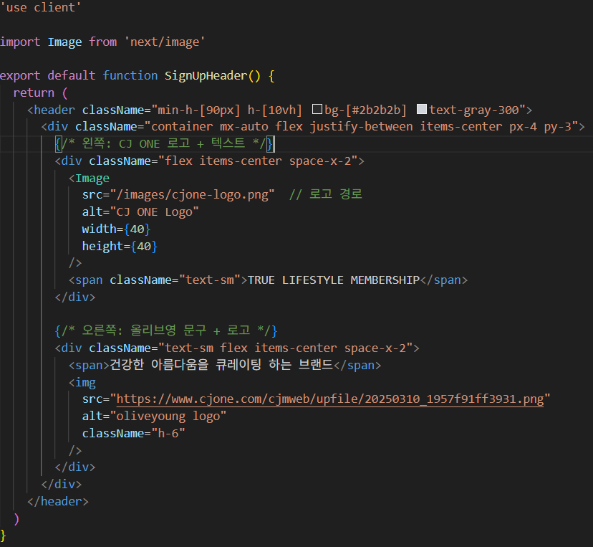Image resolution: width=593 pixels, height=547 pixels.
Task: Click the opening header tag name
Action: (54, 110)
